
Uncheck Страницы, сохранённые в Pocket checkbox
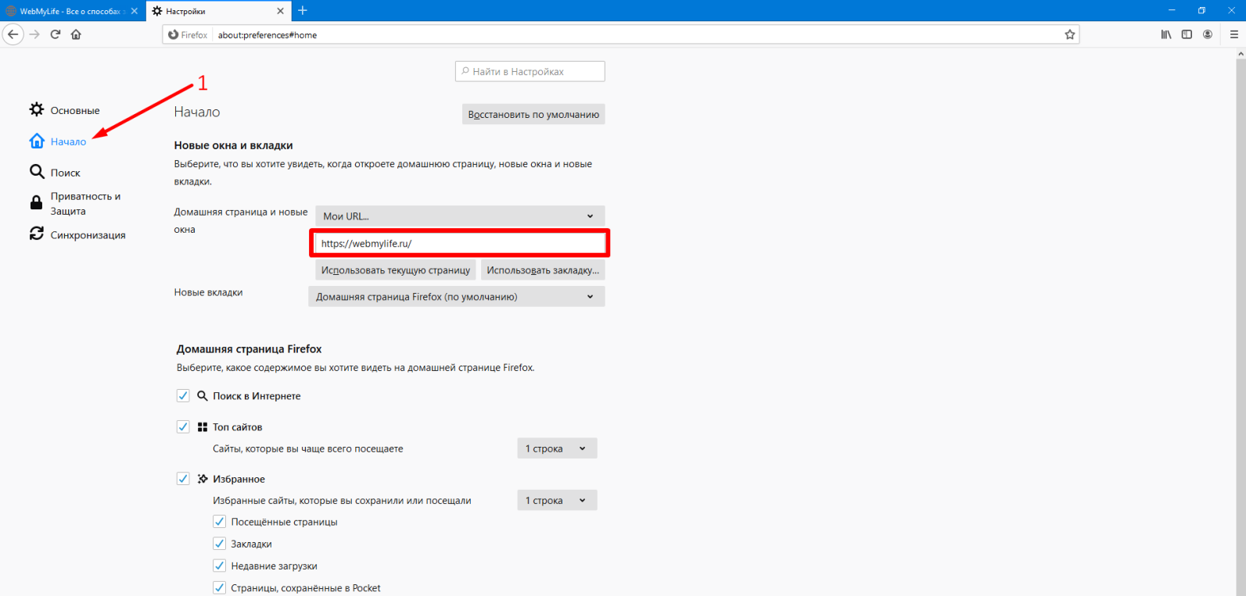pyautogui.click(x=220, y=587)
